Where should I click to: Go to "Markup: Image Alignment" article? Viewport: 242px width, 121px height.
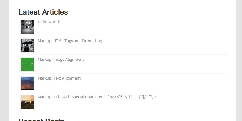61,59
